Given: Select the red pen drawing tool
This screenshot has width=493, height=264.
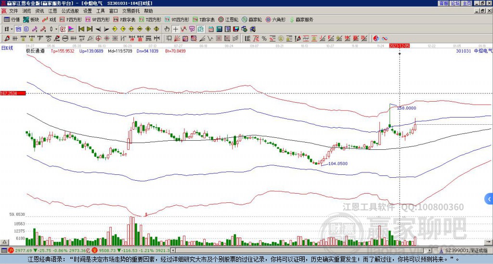Looking at the screenshot, I should click(7, 39).
